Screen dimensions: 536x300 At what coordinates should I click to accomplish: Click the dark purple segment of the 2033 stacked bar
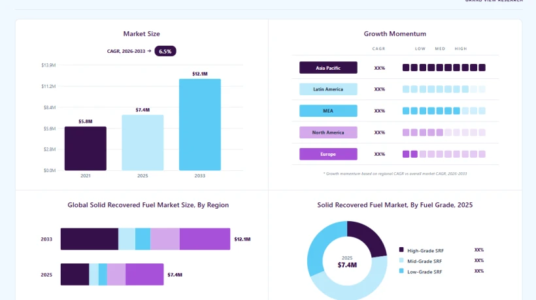(x=90, y=239)
